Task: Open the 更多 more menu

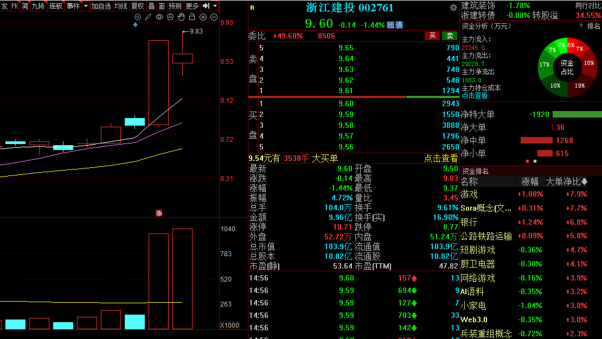Action: click(192, 6)
